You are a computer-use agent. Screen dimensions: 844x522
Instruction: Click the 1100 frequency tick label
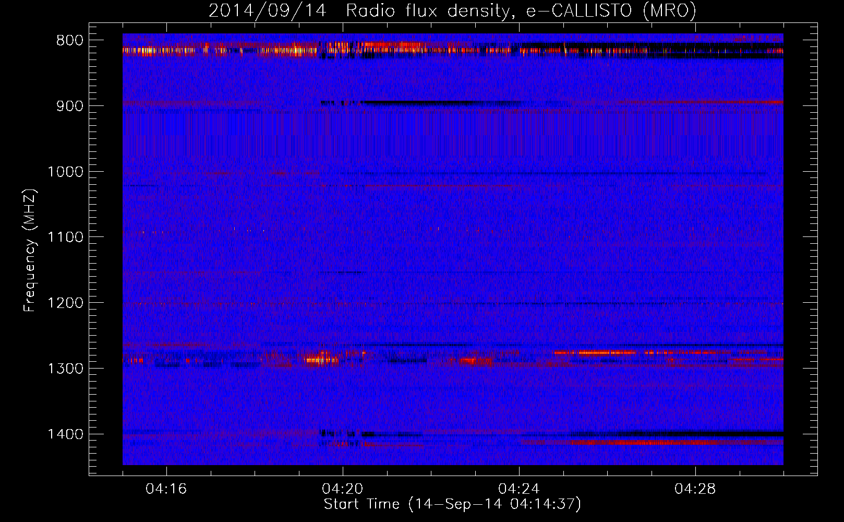pos(65,238)
